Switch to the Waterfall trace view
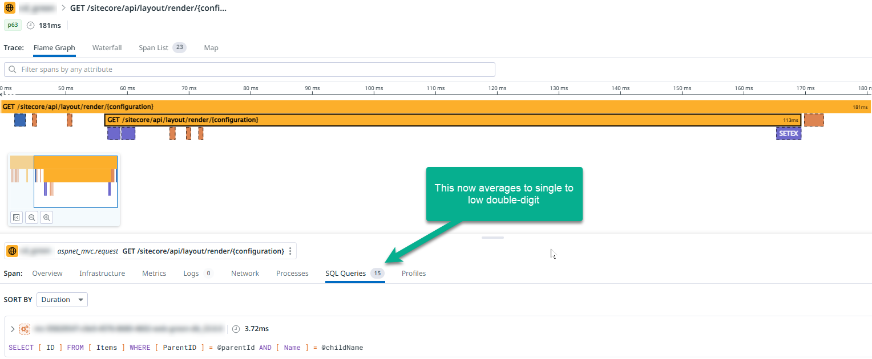 tap(107, 48)
